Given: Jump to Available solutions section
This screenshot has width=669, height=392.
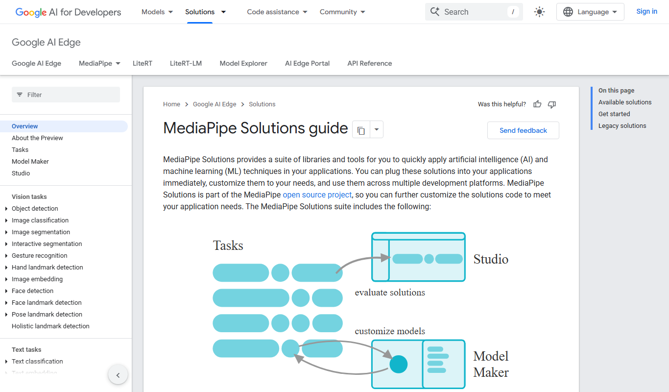Looking at the screenshot, I should [x=625, y=102].
